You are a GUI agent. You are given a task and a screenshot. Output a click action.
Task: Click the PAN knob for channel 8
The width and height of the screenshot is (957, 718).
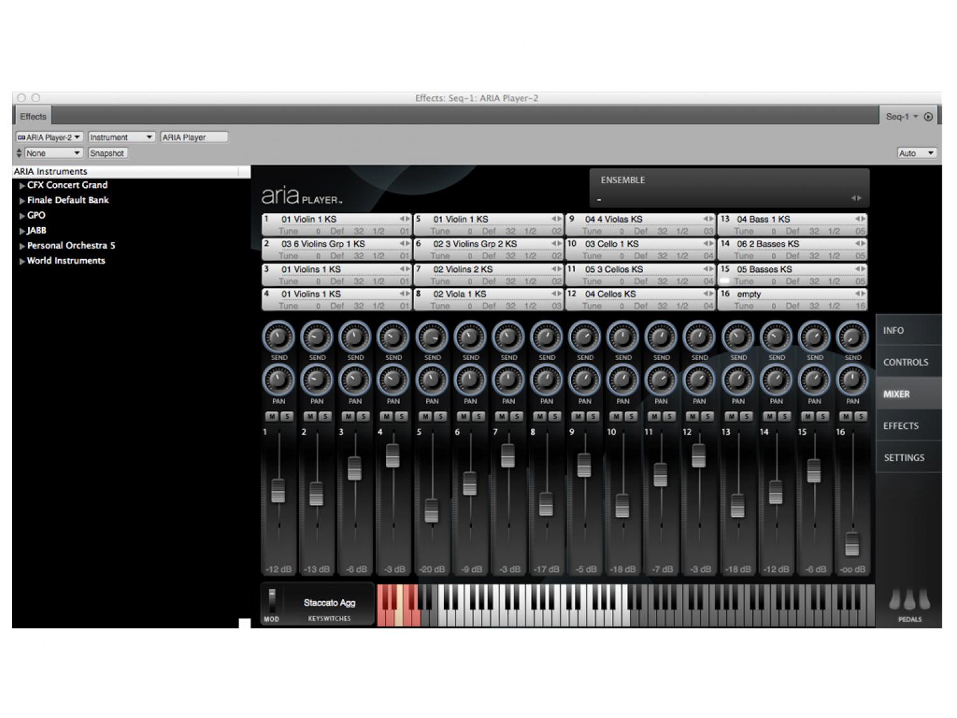546,380
